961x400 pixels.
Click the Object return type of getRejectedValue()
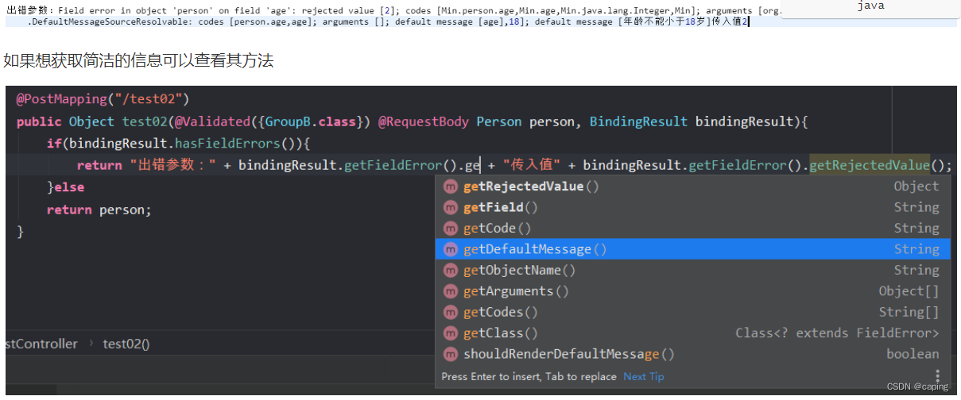coord(916,187)
